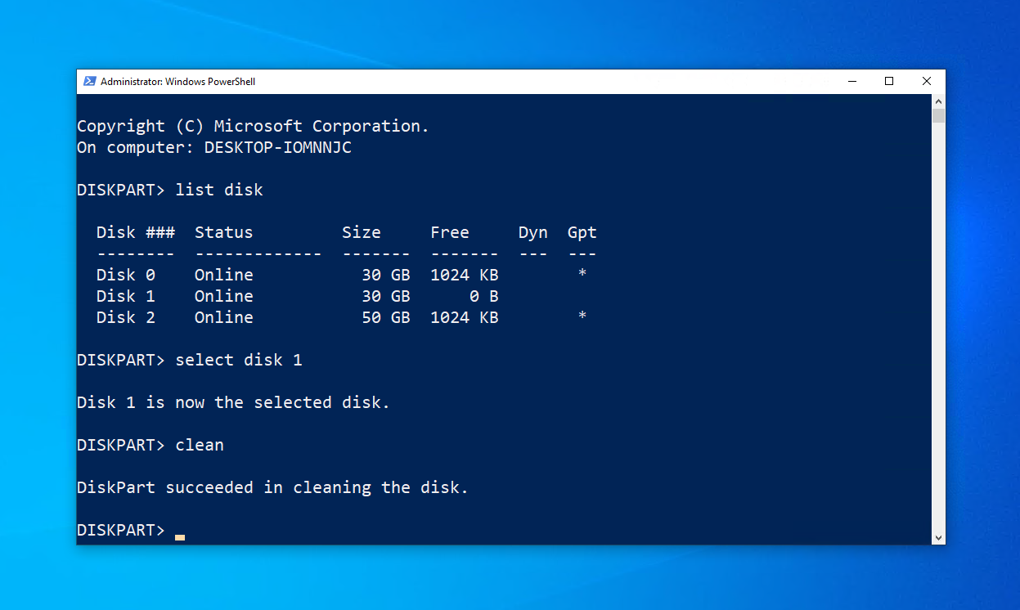Click the computer name DESKTOP-IOMNNJC
Screen dimensions: 1020x610
[277, 147]
